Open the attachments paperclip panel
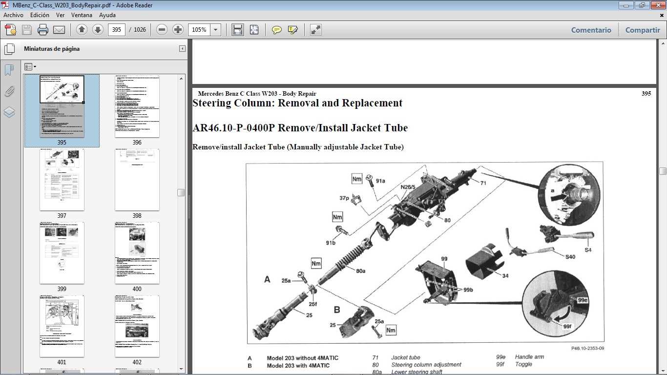The image size is (667, 375). click(9, 91)
